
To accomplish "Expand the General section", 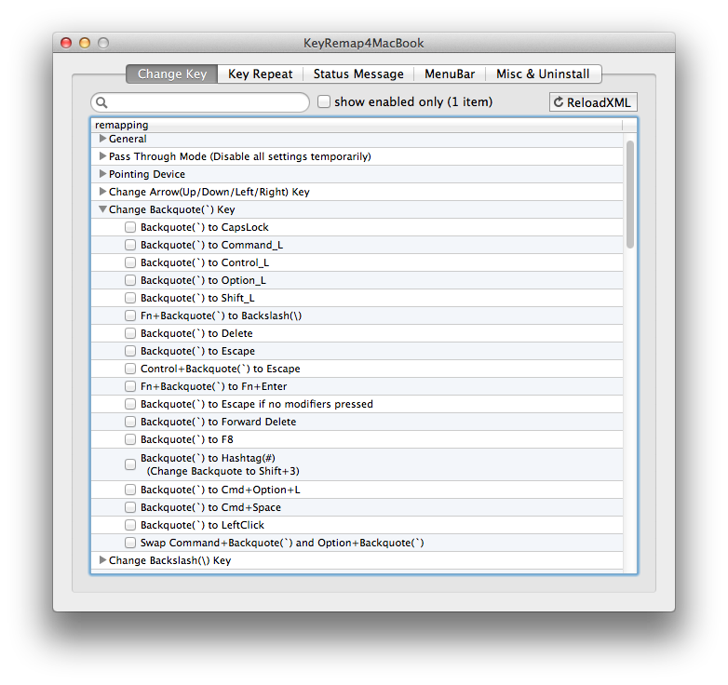I will pyautogui.click(x=102, y=139).
